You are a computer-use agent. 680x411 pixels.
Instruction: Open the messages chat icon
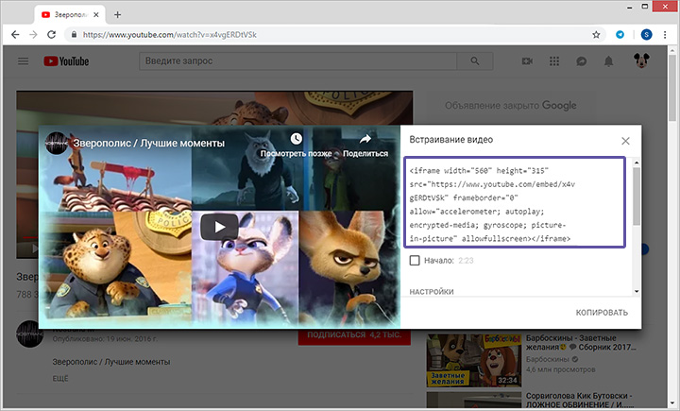582,61
